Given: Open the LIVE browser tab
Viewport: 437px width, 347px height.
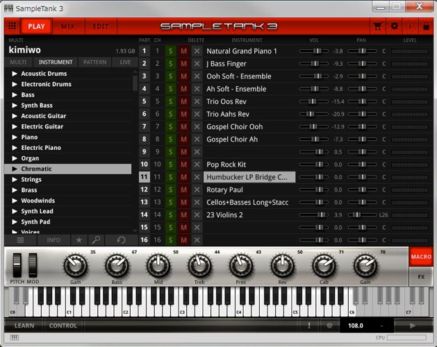Looking at the screenshot, I should (x=125, y=62).
